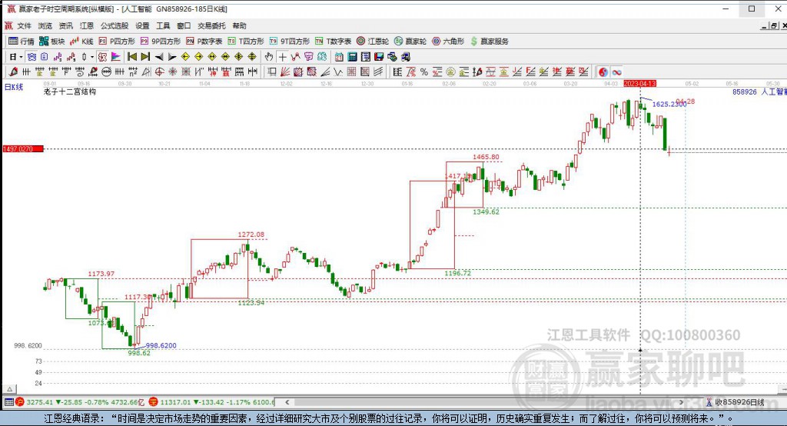Toggle the crosshair cursor tool
This screenshot has width=787, height=426.
pos(283,57)
